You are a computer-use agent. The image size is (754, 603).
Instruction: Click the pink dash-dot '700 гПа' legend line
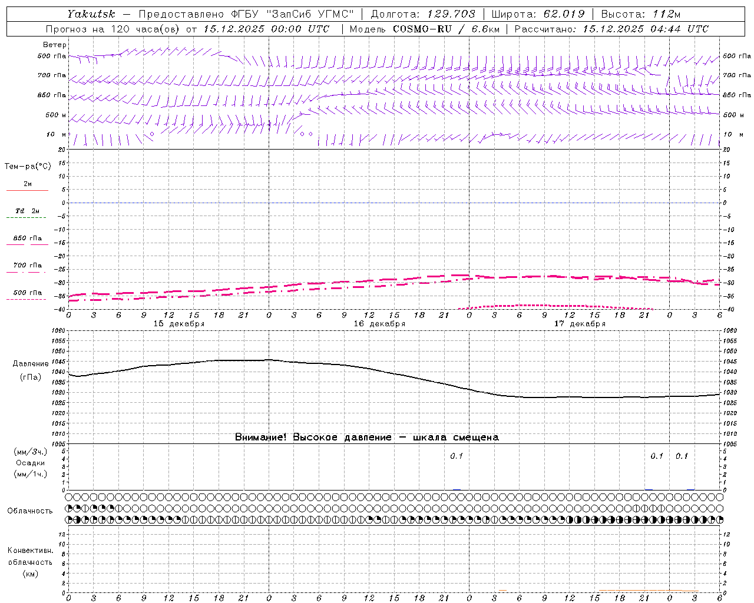[x=26, y=272]
